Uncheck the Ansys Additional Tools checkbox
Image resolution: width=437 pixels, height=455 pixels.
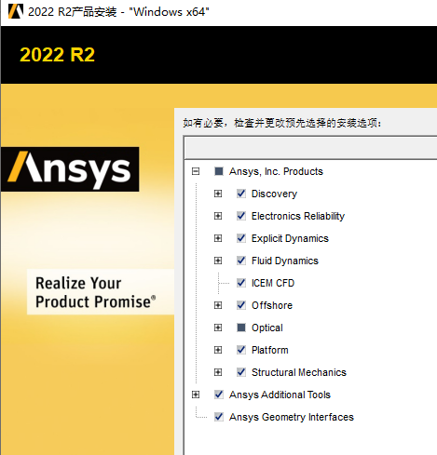coord(219,395)
